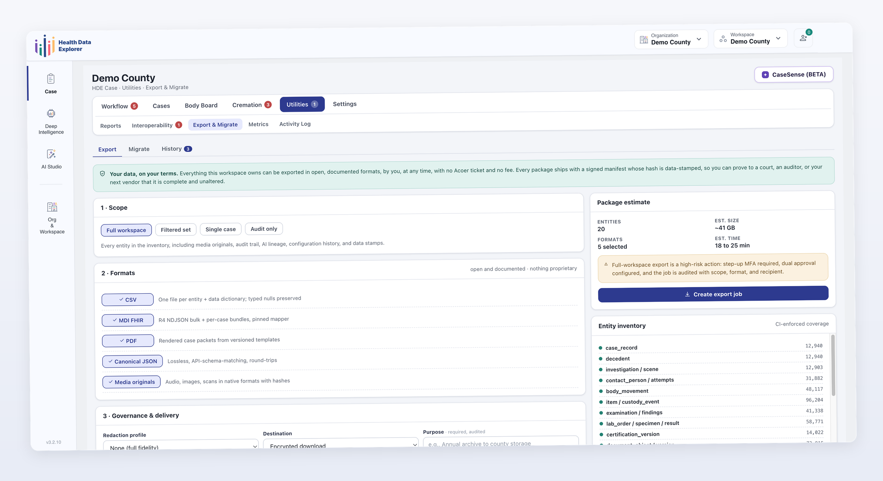Click the Create export job button
This screenshot has height=481, width=883.
(713, 294)
